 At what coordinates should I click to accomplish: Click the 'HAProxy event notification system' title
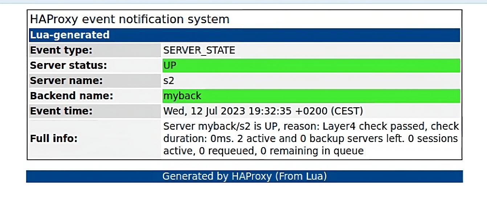click(129, 19)
